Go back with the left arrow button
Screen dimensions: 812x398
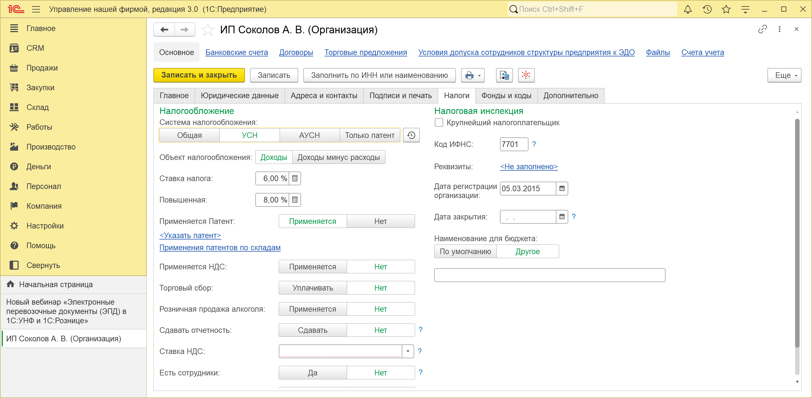click(x=164, y=30)
